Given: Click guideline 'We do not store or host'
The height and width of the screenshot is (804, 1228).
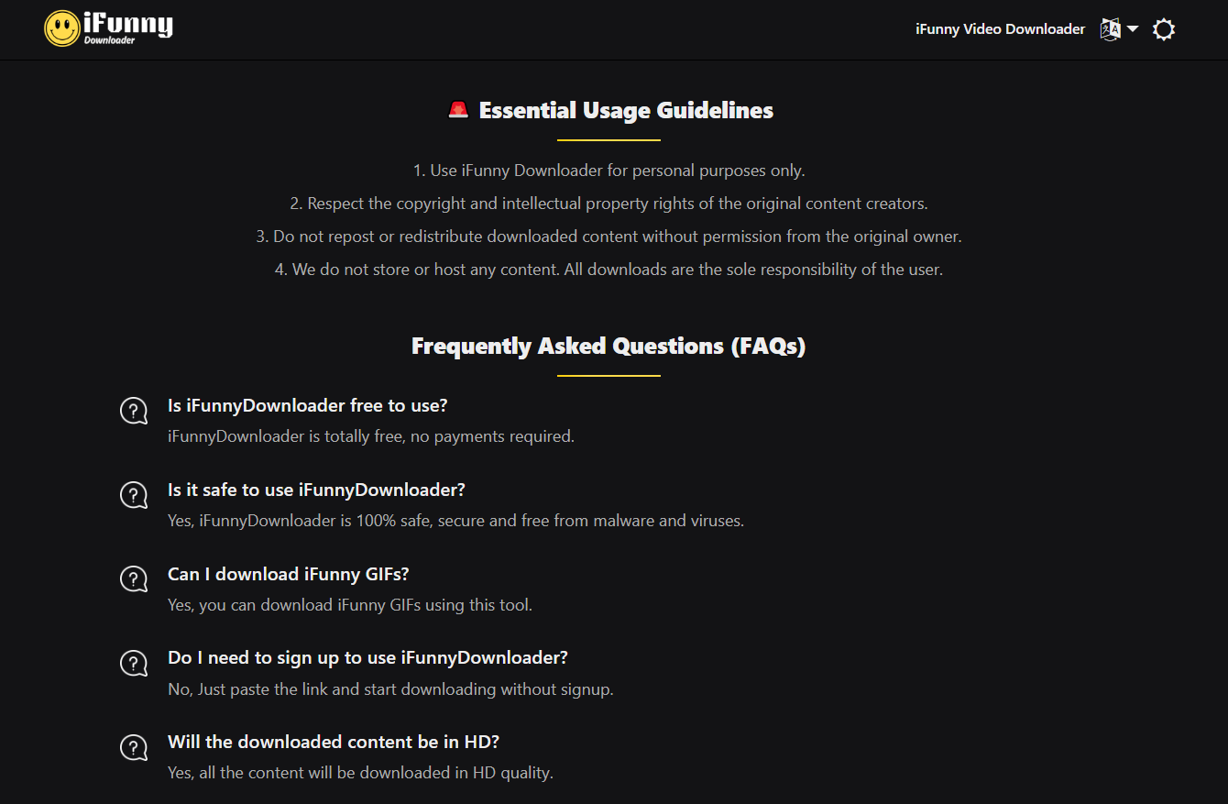Looking at the screenshot, I should pos(609,270).
